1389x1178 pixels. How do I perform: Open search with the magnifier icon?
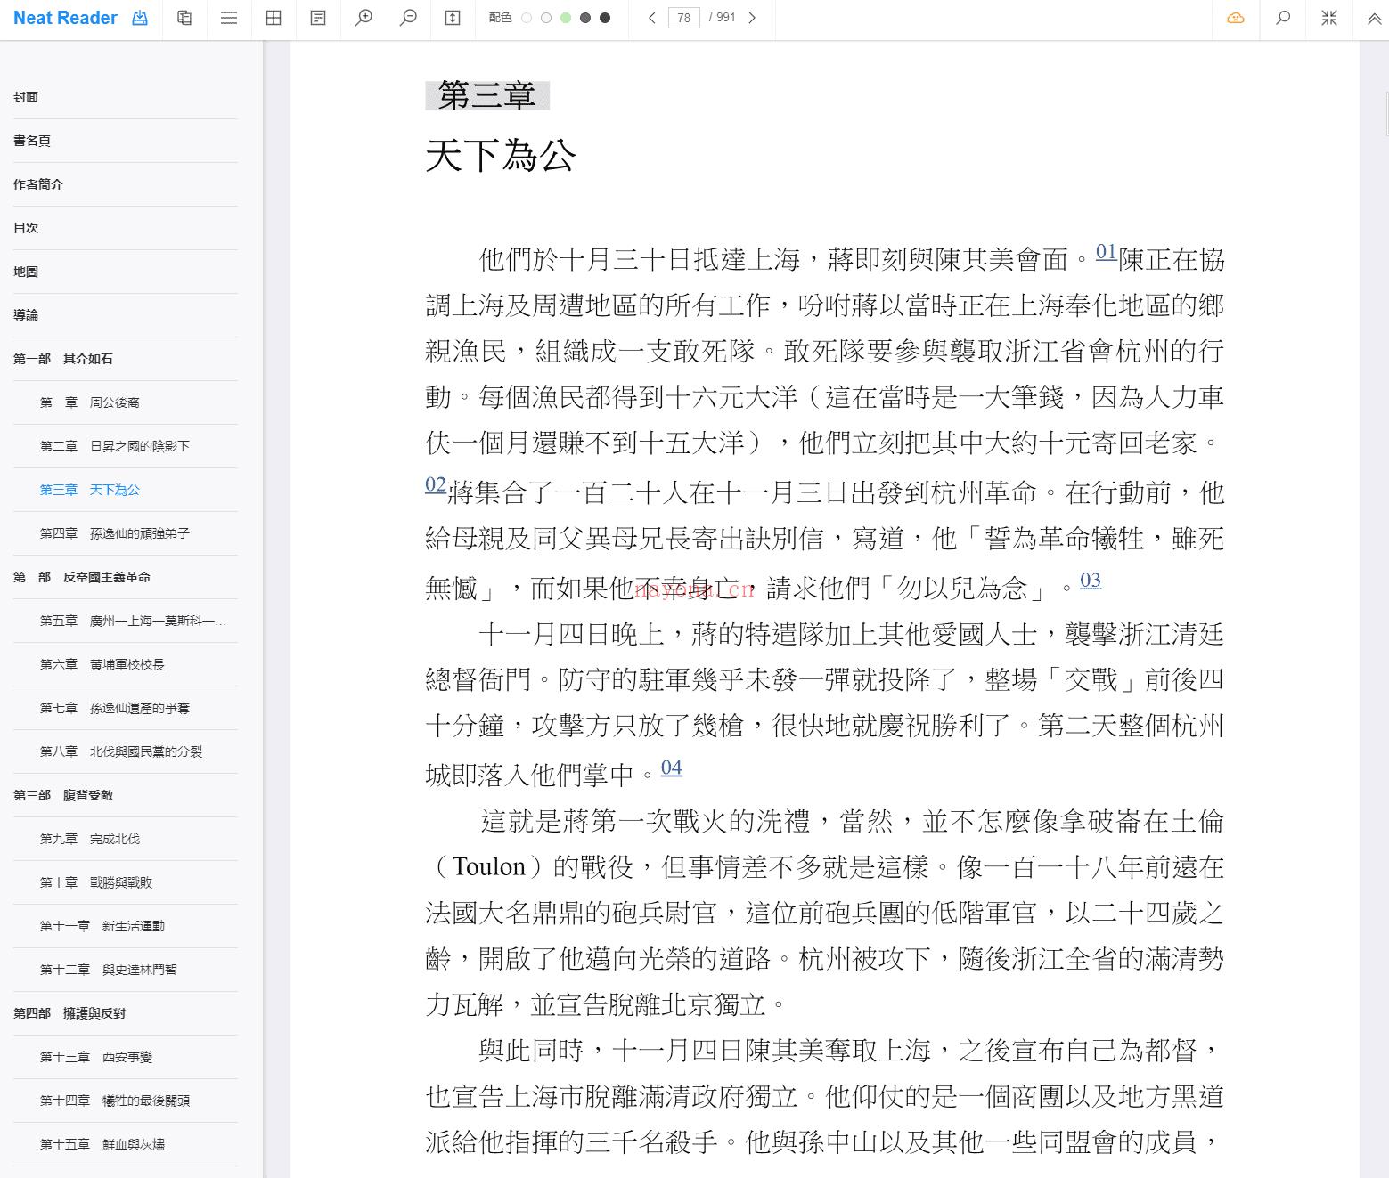coord(1283,18)
